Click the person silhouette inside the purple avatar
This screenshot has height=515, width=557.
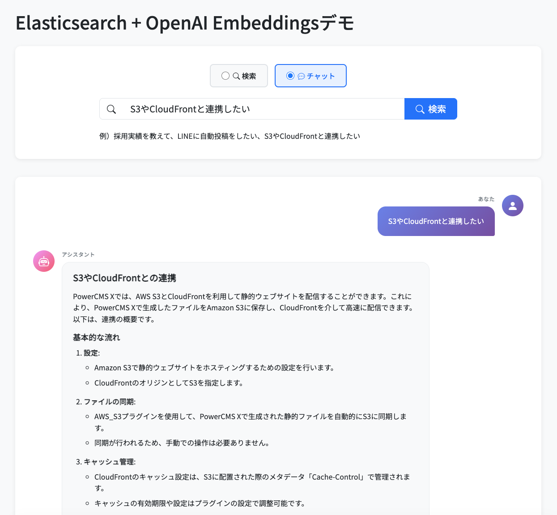pos(513,205)
